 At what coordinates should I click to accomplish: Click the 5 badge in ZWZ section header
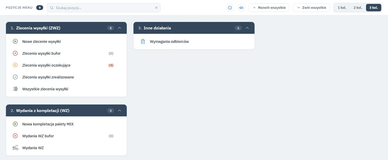point(110,28)
